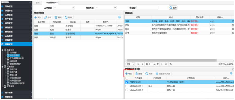Click 删除 in the 产品与项目组关联 toolbar

click(x=139, y=74)
